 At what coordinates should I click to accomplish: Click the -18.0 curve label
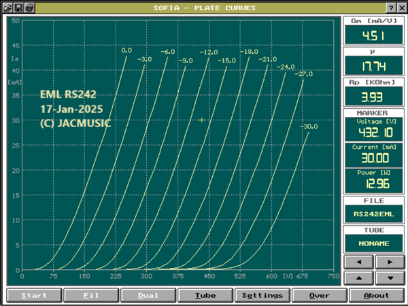click(250, 52)
